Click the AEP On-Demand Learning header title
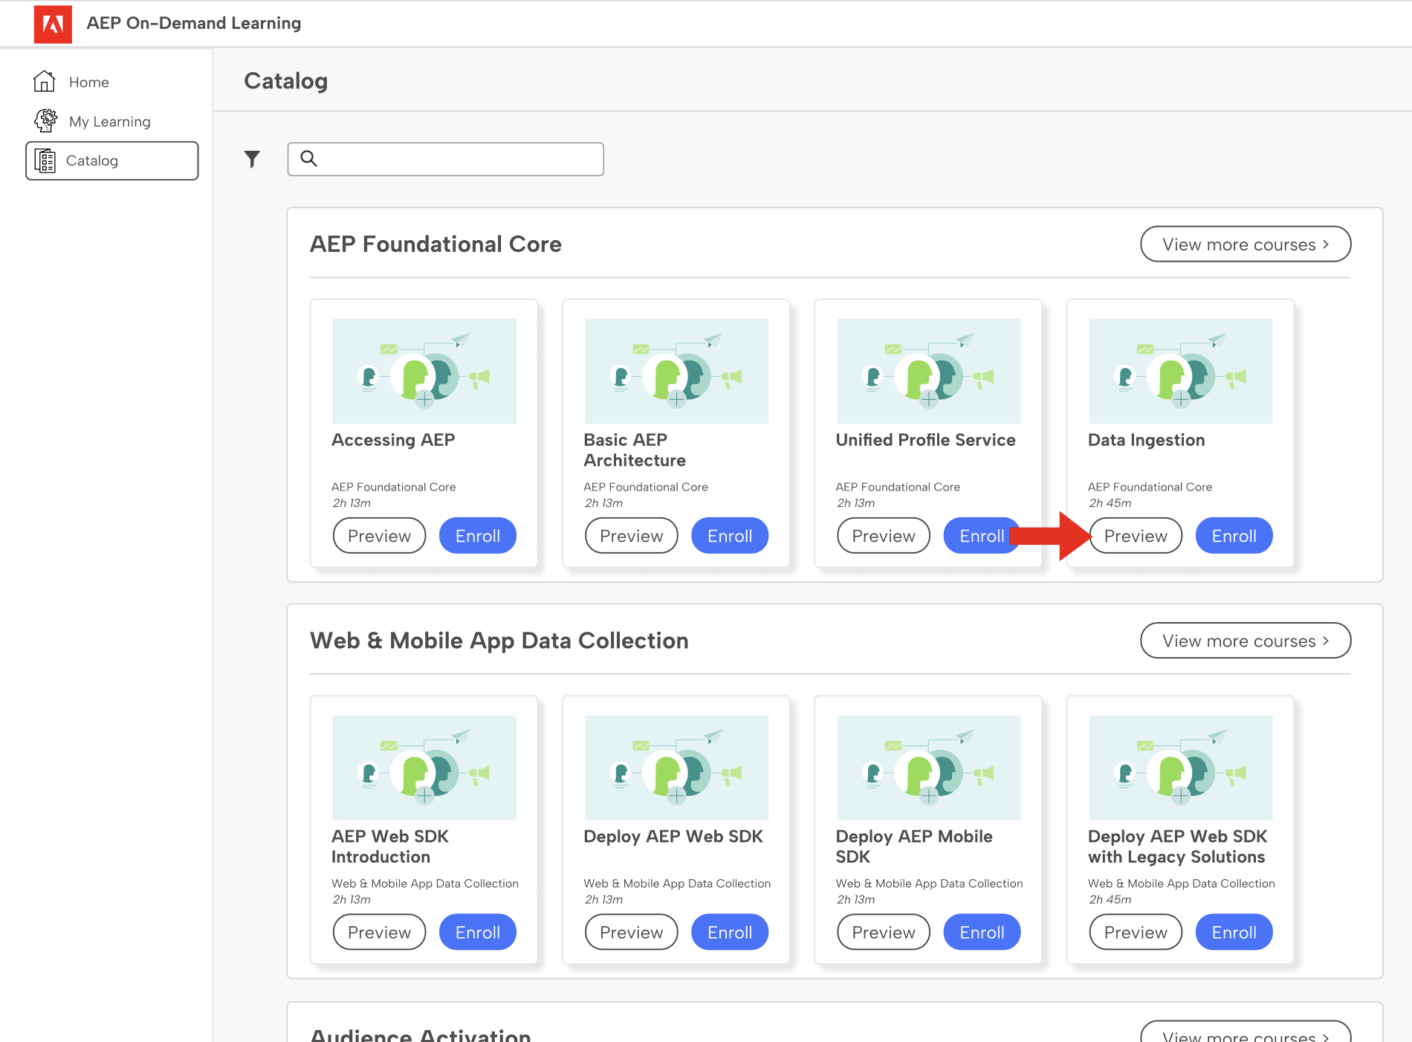Image resolution: width=1412 pixels, height=1042 pixels. pyautogui.click(x=194, y=23)
